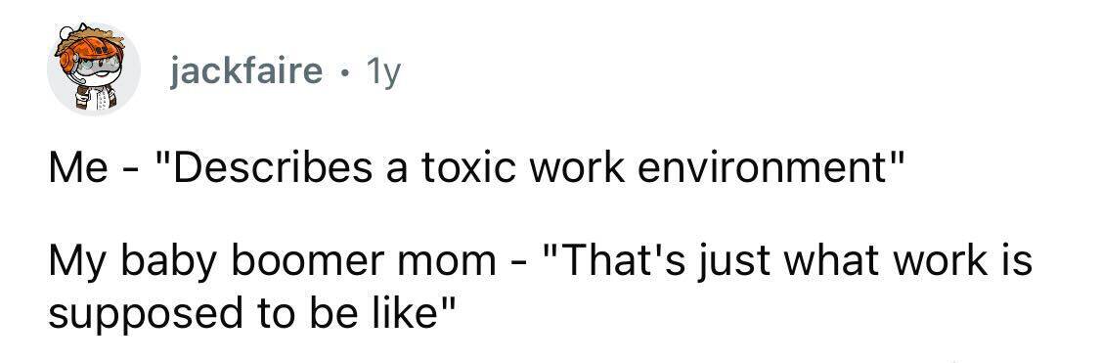1101x363 pixels.
Task: Open the jackfaire user profile link
Action: pyautogui.click(x=246, y=70)
